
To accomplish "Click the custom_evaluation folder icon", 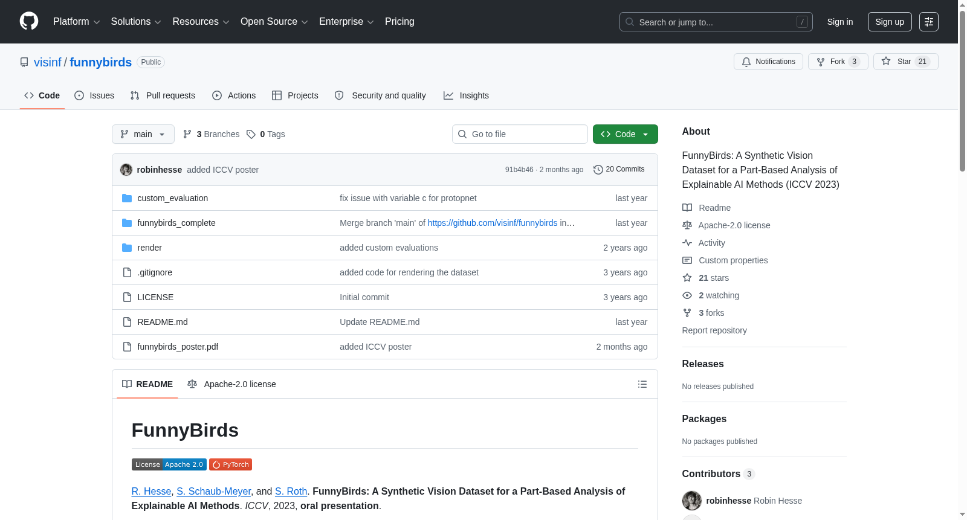I will pyautogui.click(x=127, y=198).
